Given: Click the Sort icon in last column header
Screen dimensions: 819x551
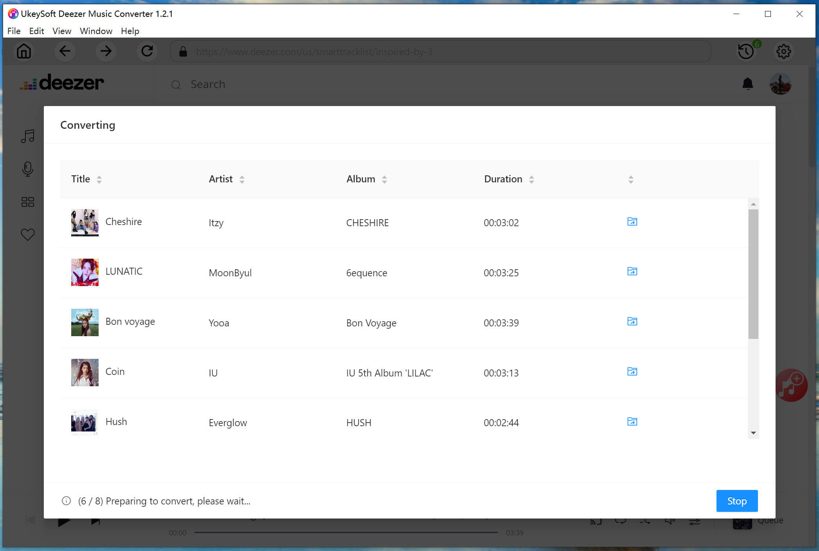Looking at the screenshot, I should (x=631, y=179).
